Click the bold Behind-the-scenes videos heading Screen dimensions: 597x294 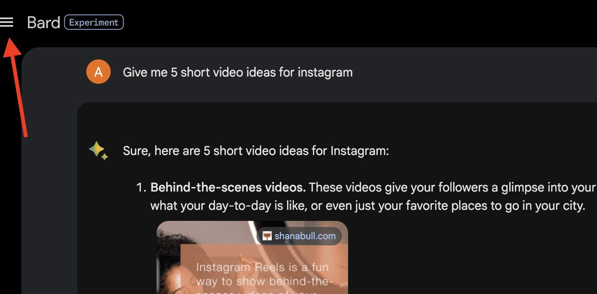point(228,187)
